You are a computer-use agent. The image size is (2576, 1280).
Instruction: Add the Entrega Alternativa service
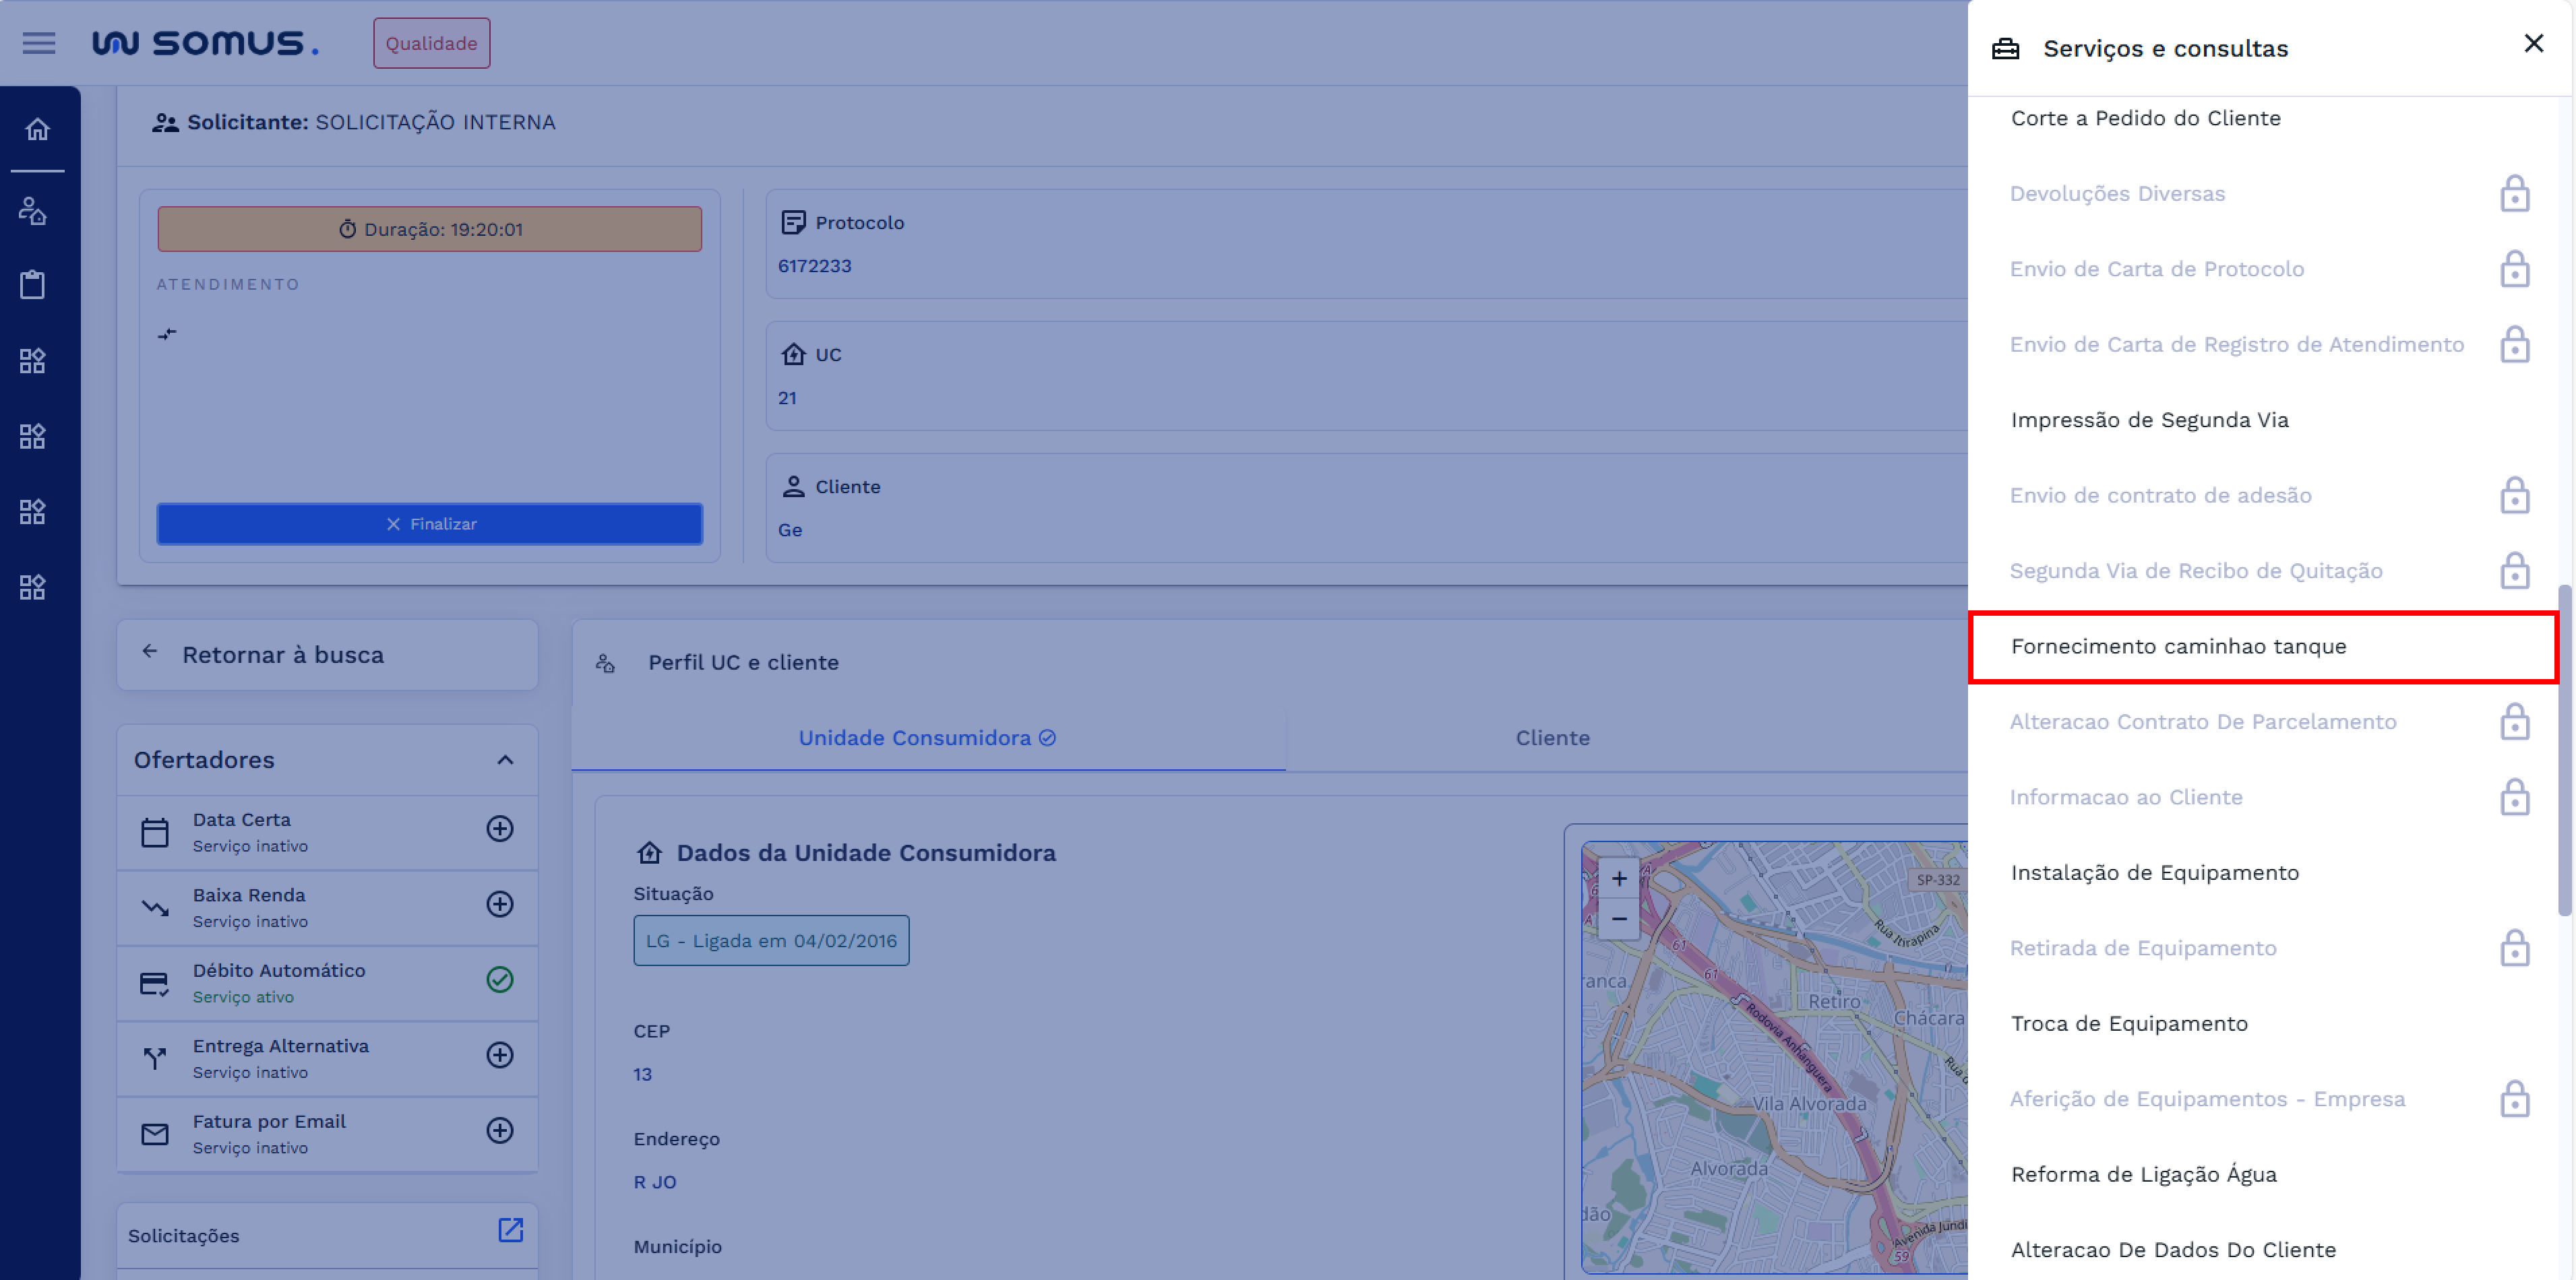(x=500, y=1055)
